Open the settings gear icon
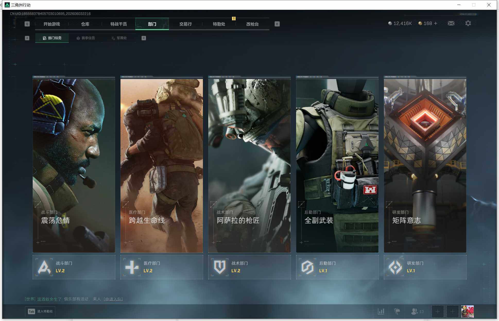 click(x=468, y=23)
